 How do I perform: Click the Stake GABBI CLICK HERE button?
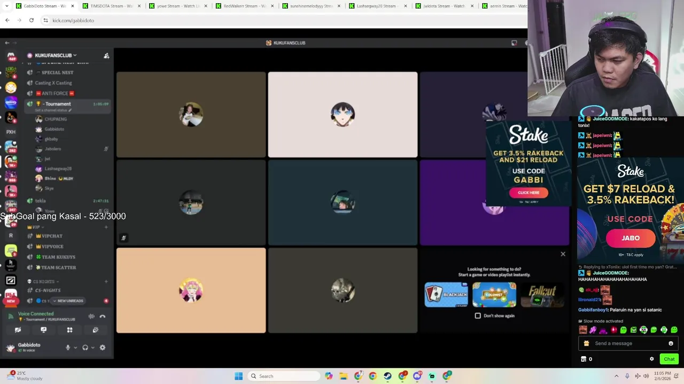pyautogui.click(x=528, y=193)
